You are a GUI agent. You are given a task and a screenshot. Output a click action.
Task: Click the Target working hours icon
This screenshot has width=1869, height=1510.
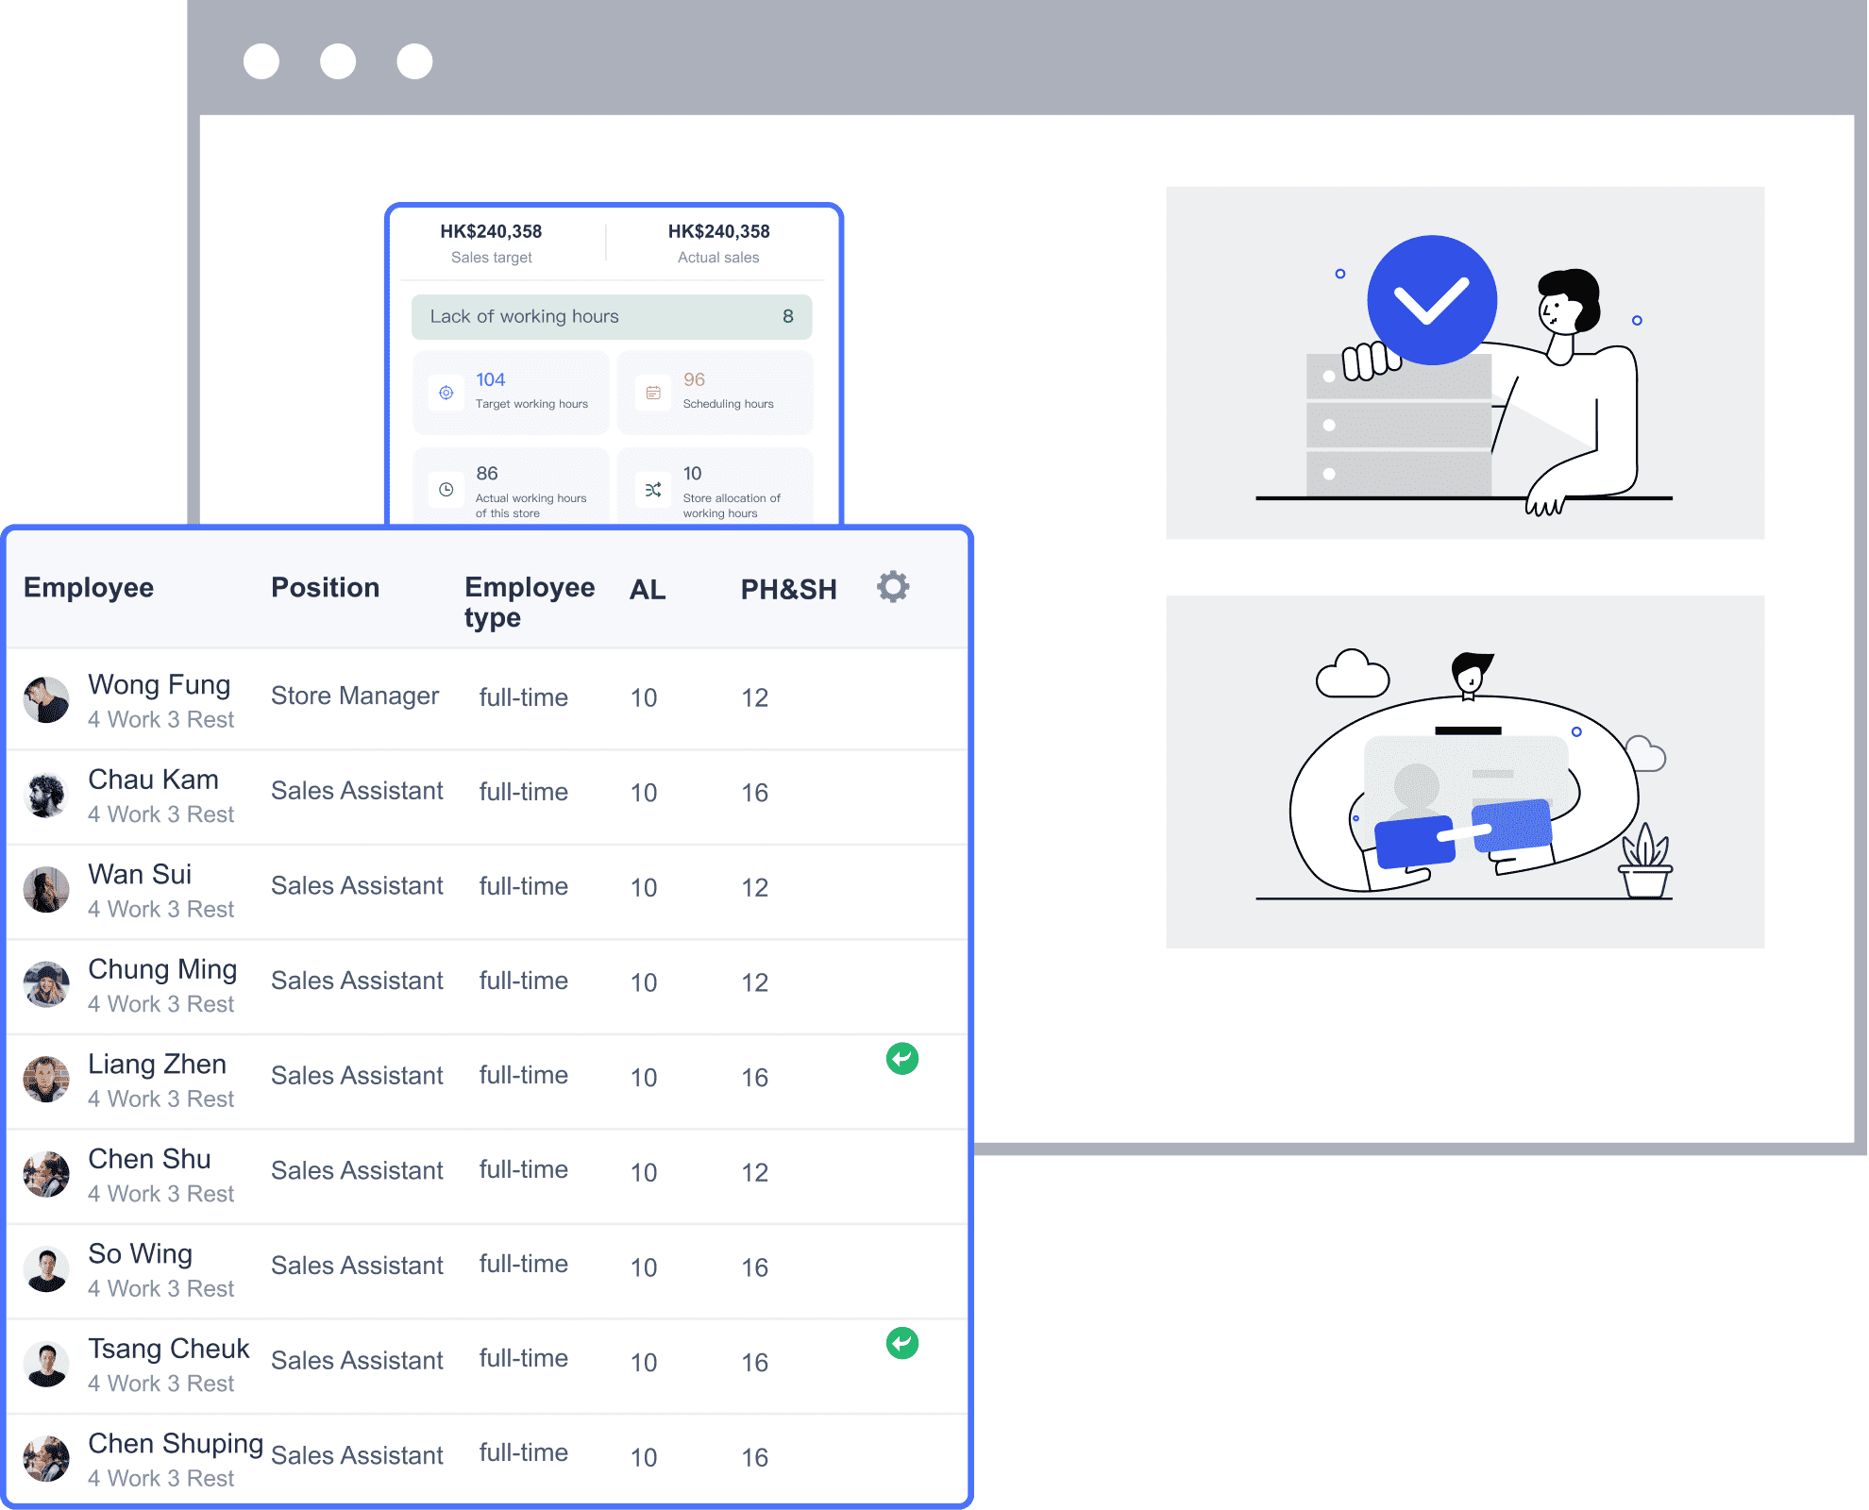pos(446,393)
